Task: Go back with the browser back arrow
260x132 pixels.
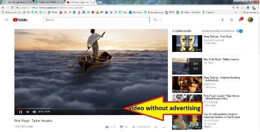Action: [3, 7]
